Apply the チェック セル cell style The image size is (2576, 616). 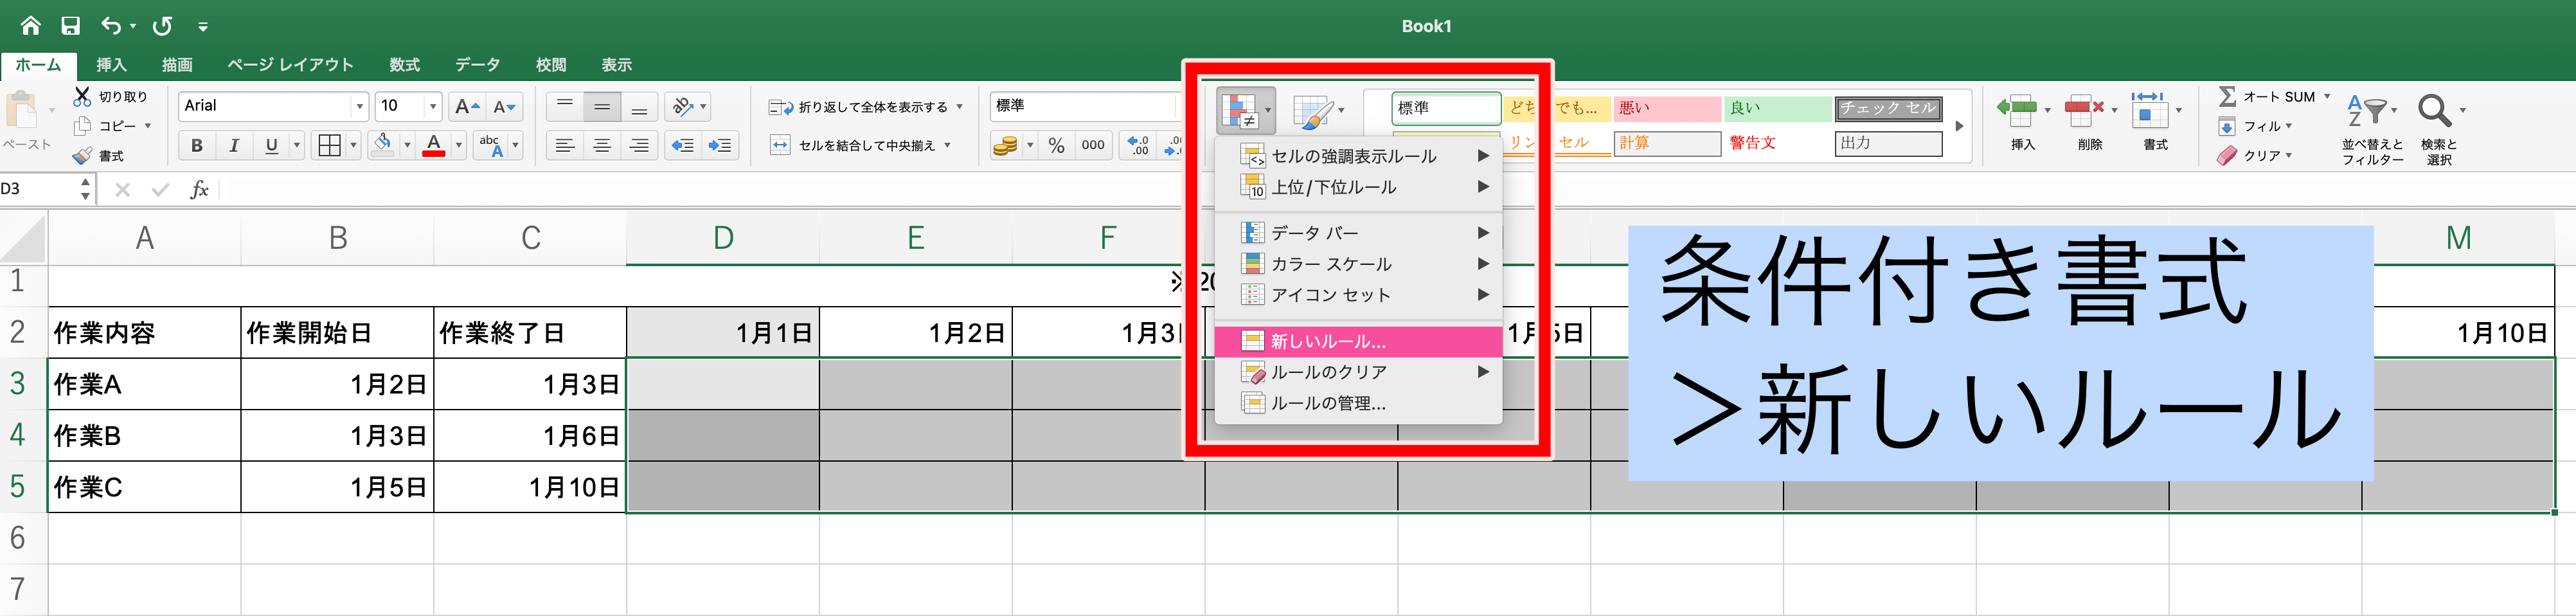[x=1889, y=108]
